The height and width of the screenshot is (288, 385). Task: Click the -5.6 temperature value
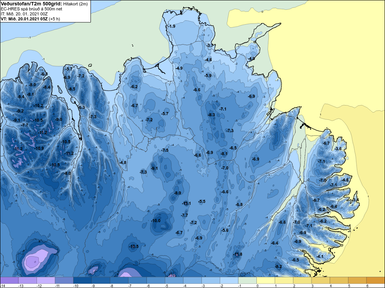tap(225, 230)
